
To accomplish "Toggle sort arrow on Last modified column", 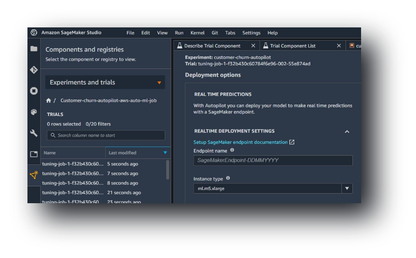I will click(165, 153).
